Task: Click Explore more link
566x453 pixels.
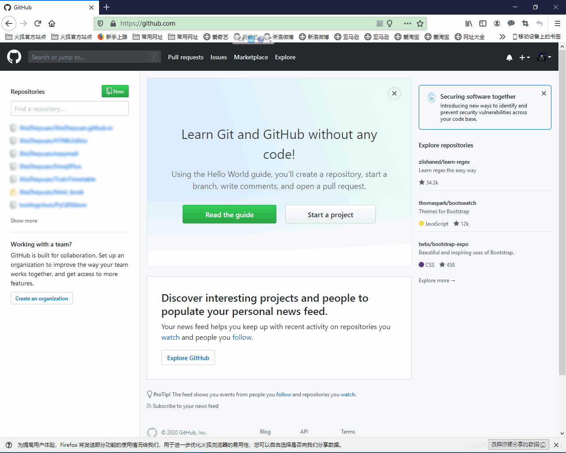Action: tap(437, 280)
